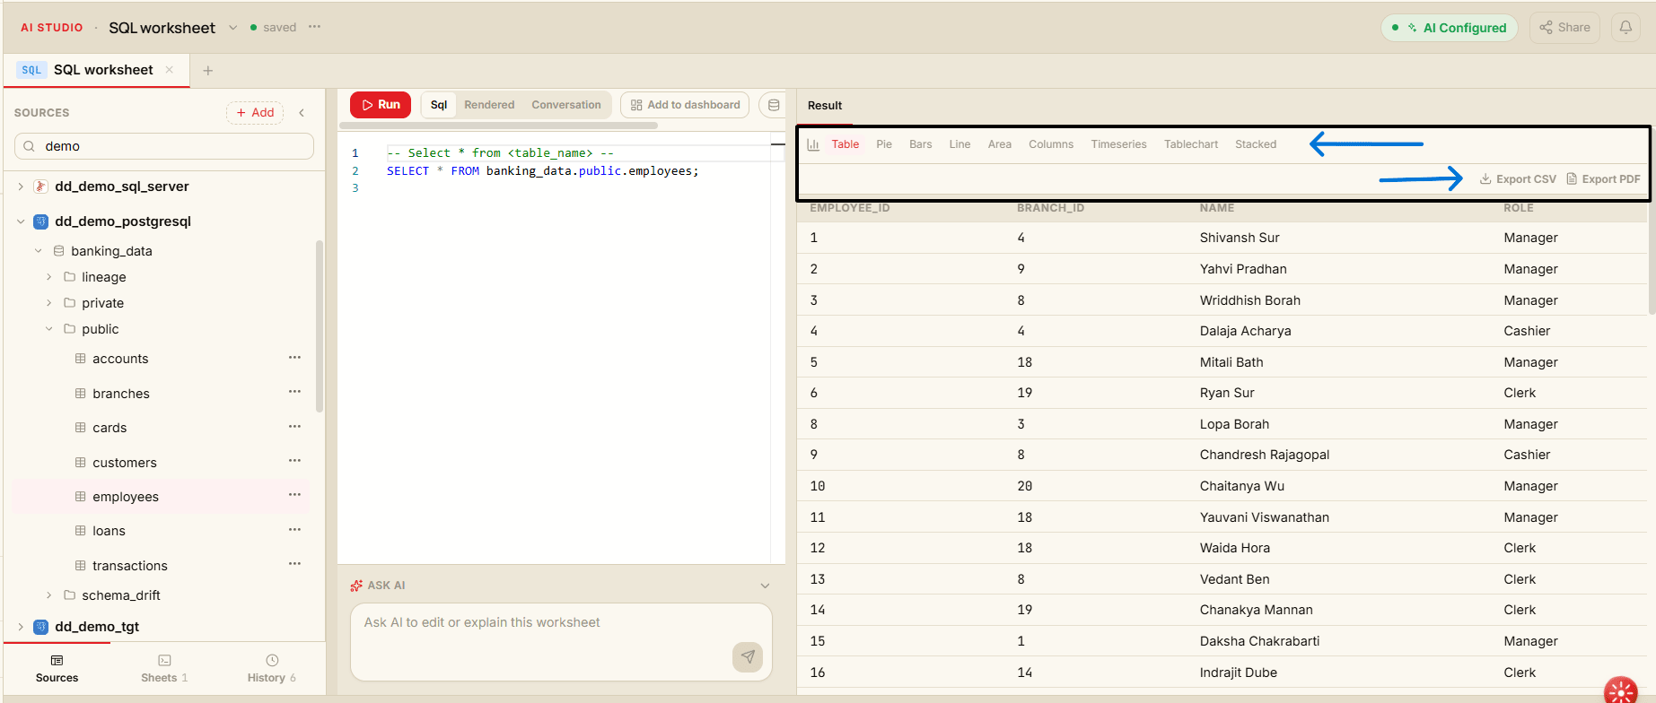Close the SQL worksheet tab
1656x703 pixels.
point(169,70)
